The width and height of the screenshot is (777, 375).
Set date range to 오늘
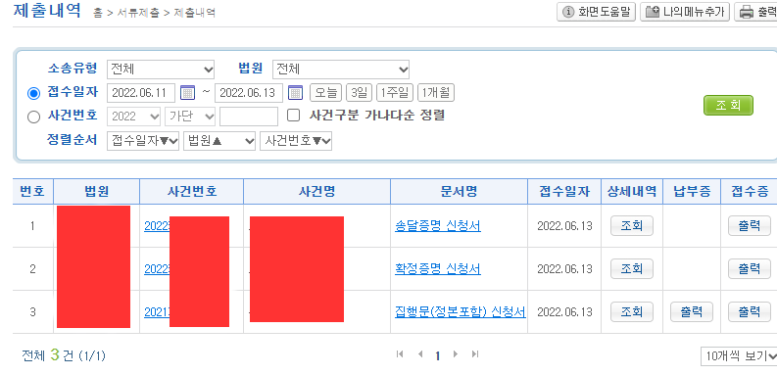click(325, 93)
